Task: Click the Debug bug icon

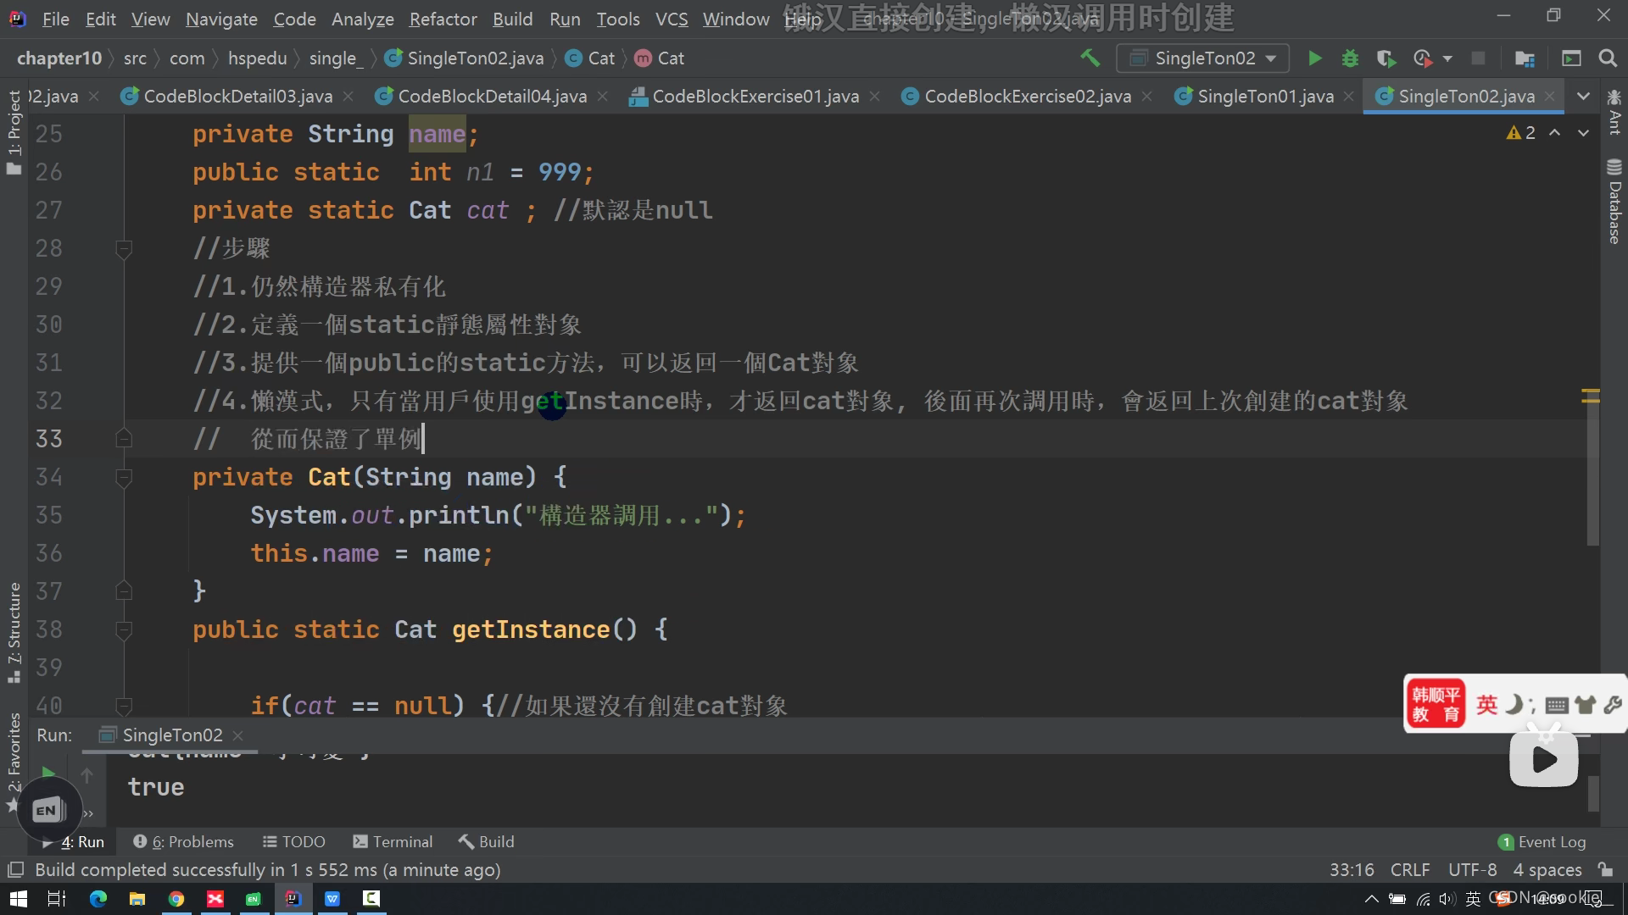Action: click(x=1350, y=58)
